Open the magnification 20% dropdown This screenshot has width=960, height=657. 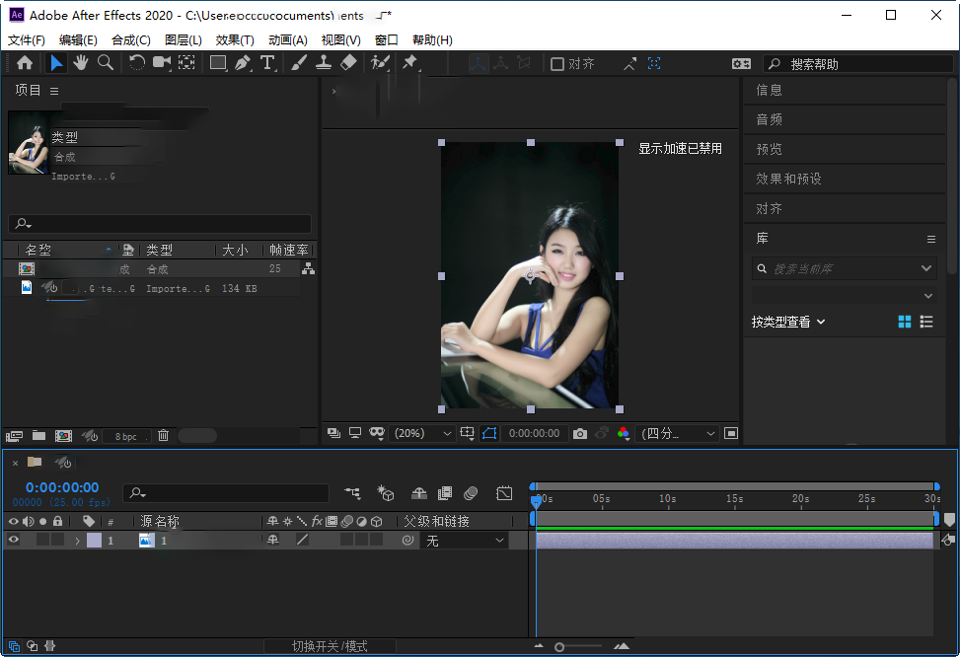422,433
